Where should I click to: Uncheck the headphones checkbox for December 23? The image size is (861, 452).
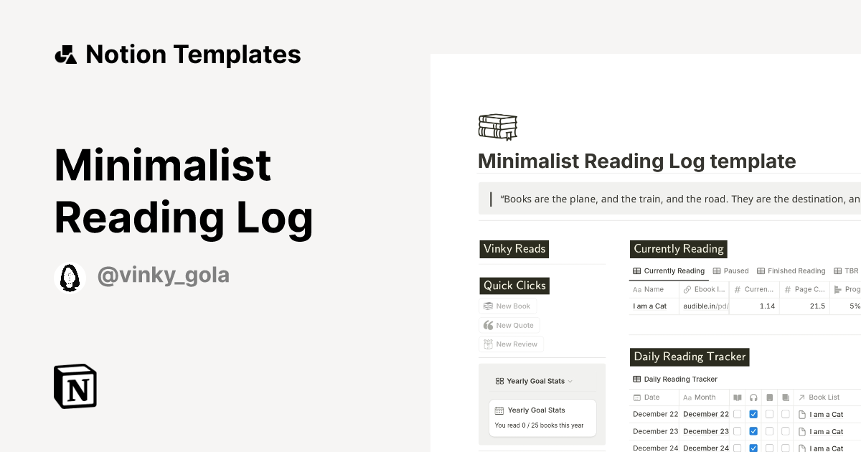coord(753,431)
